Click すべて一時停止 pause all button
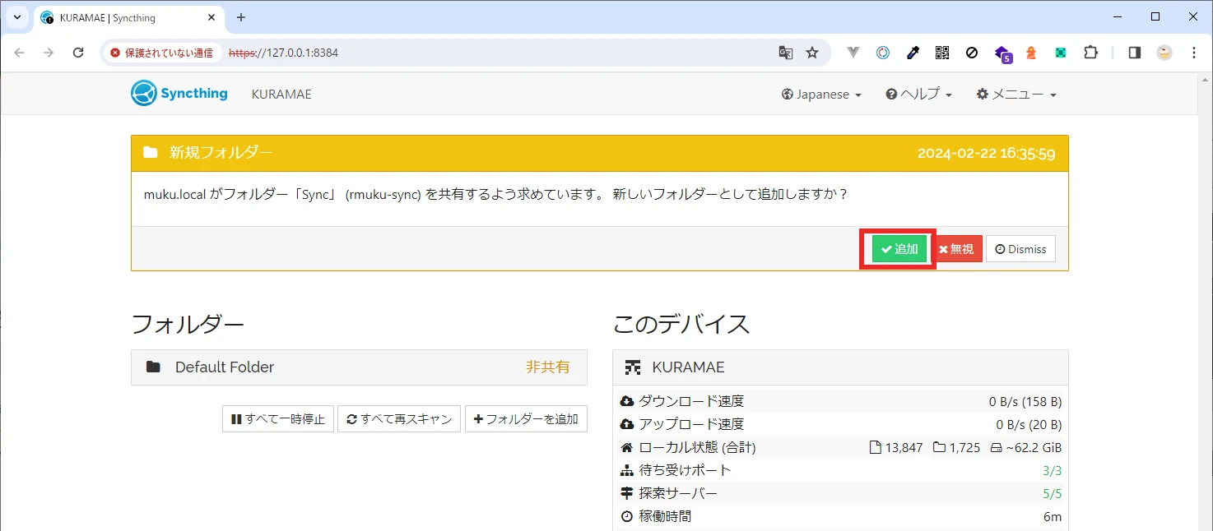Image resolution: width=1213 pixels, height=531 pixels. point(278,419)
